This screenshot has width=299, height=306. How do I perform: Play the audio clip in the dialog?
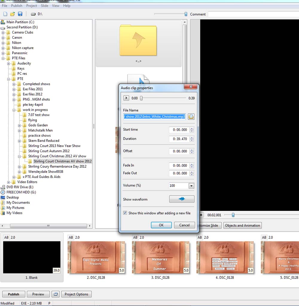(126, 98)
